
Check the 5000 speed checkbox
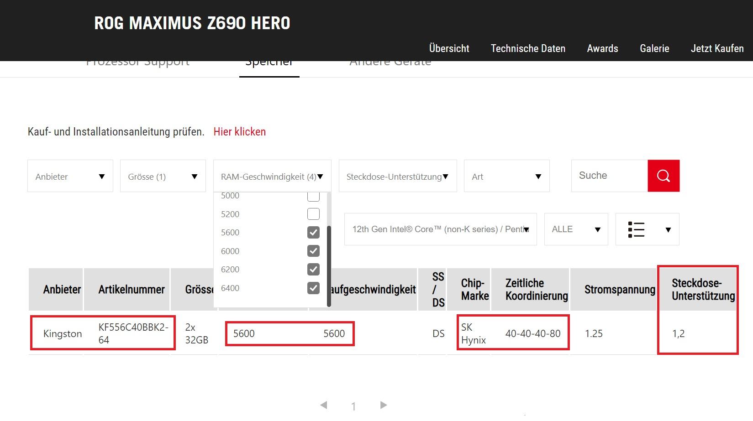click(x=313, y=197)
